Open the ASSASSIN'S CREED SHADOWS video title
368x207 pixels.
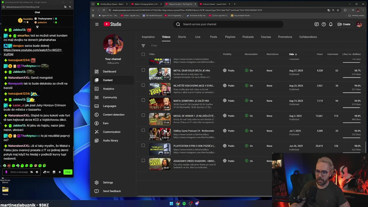[x=194, y=161]
